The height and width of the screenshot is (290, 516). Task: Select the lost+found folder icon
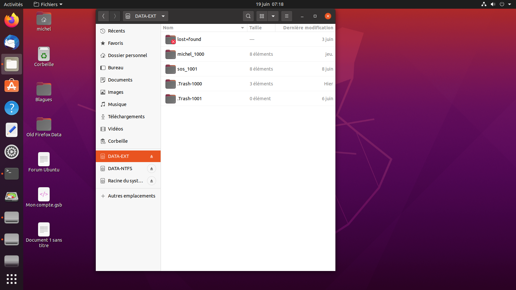click(x=170, y=39)
